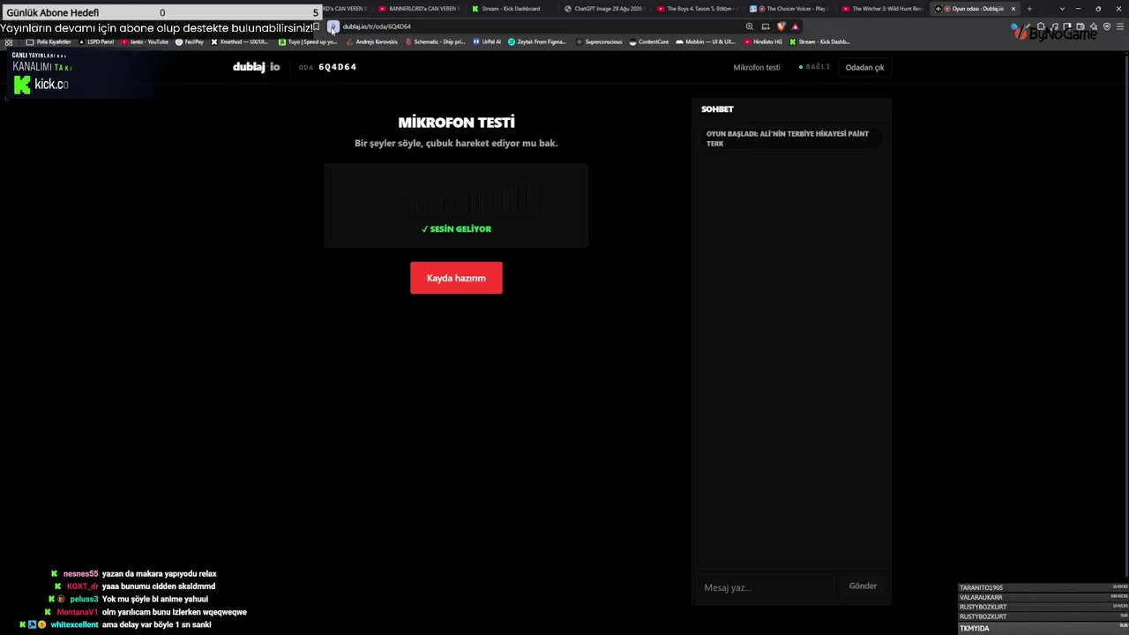This screenshot has width=1129, height=635.
Task: Open Mobbin UI & UX bookmark
Action: [706, 41]
